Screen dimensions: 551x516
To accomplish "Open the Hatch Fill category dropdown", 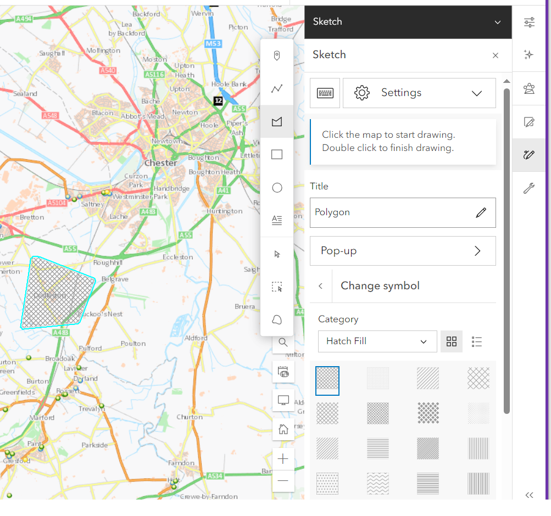I will point(377,341).
